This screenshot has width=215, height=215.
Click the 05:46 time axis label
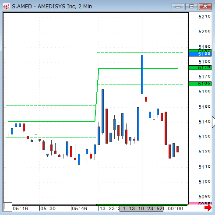[x=79, y=208]
